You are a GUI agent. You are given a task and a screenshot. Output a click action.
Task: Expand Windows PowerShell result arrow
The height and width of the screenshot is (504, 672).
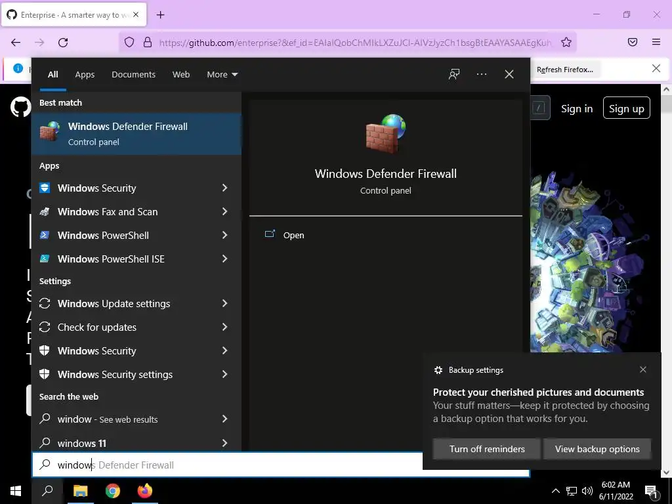[224, 235]
